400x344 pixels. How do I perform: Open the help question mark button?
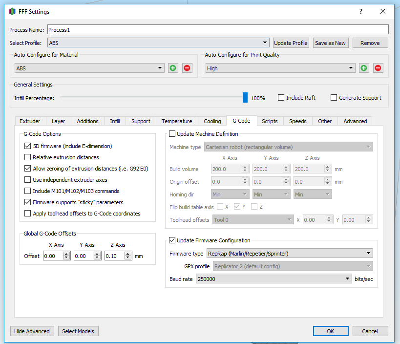coord(361,11)
